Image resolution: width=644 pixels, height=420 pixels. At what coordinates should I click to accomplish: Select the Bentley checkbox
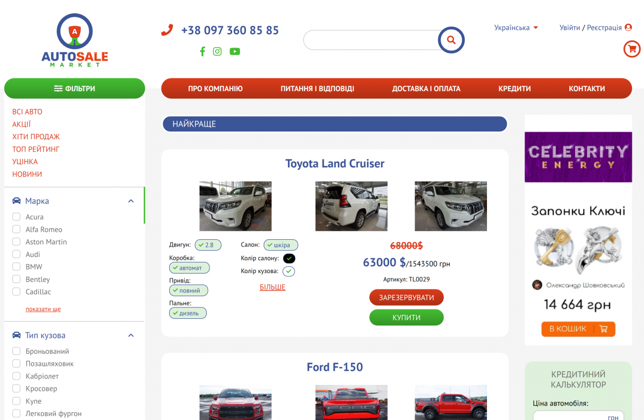(17, 279)
